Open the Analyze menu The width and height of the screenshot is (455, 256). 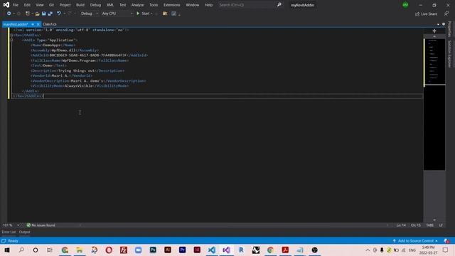tap(137, 5)
